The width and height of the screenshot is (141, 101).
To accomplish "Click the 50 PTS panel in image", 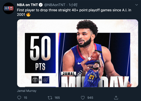I will pyautogui.click(x=40, y=53).
